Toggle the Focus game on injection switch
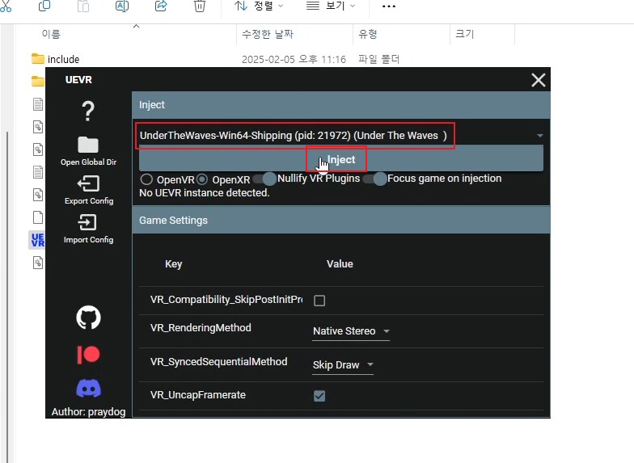Image resolution: width=634 pixels, height=463 pixels. (375, 179)
